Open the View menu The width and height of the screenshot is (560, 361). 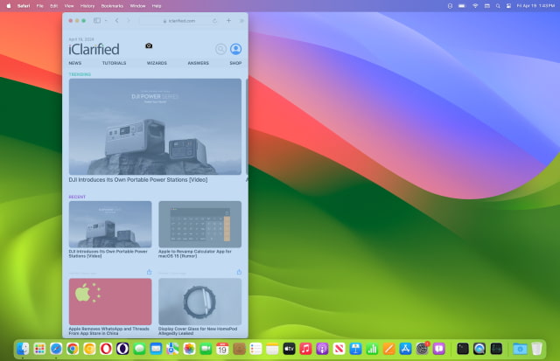click(x=68, y=5)
